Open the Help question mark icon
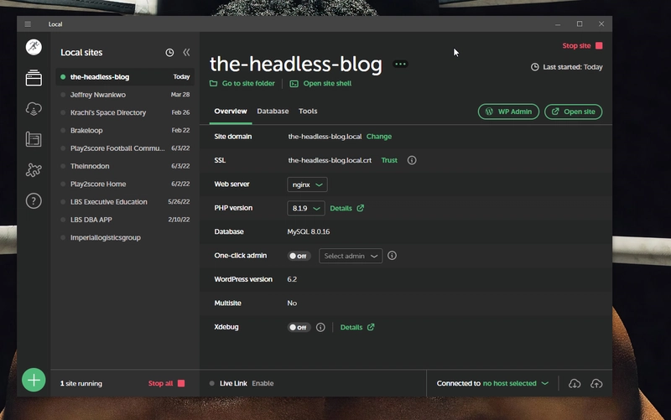 34,200
